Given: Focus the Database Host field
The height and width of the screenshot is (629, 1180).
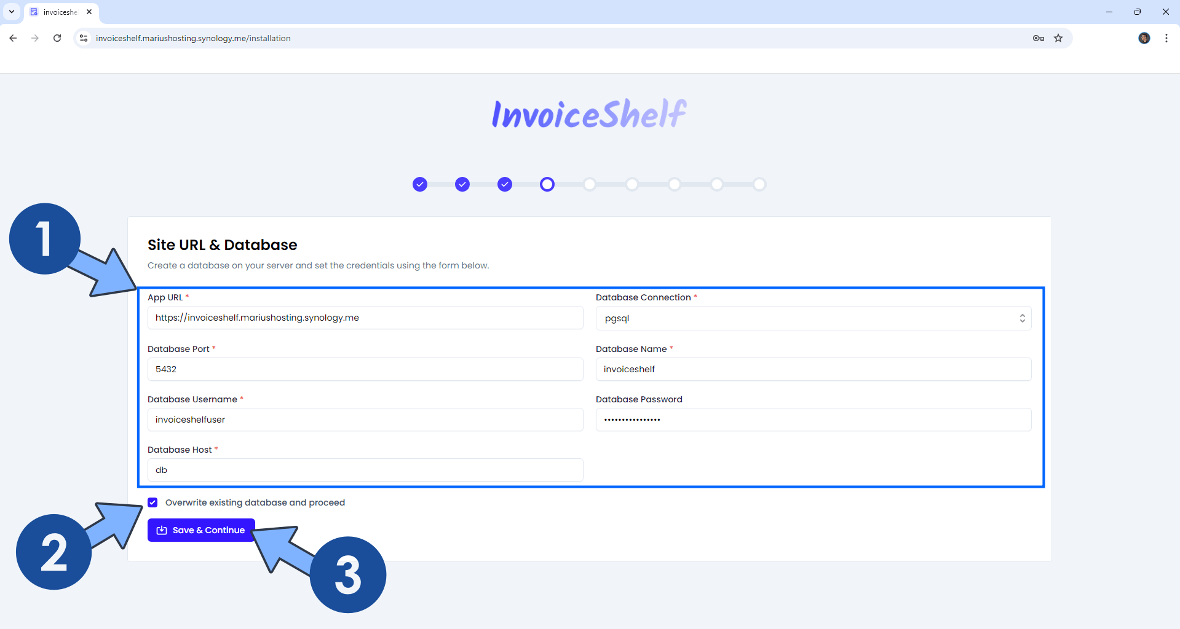Looking at the screenshot, I should (x=365, y=470).
